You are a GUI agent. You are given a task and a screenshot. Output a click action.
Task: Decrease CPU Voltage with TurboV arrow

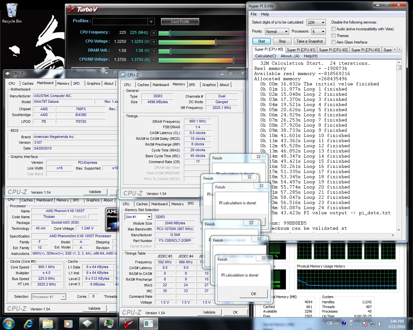coord(154,42)
